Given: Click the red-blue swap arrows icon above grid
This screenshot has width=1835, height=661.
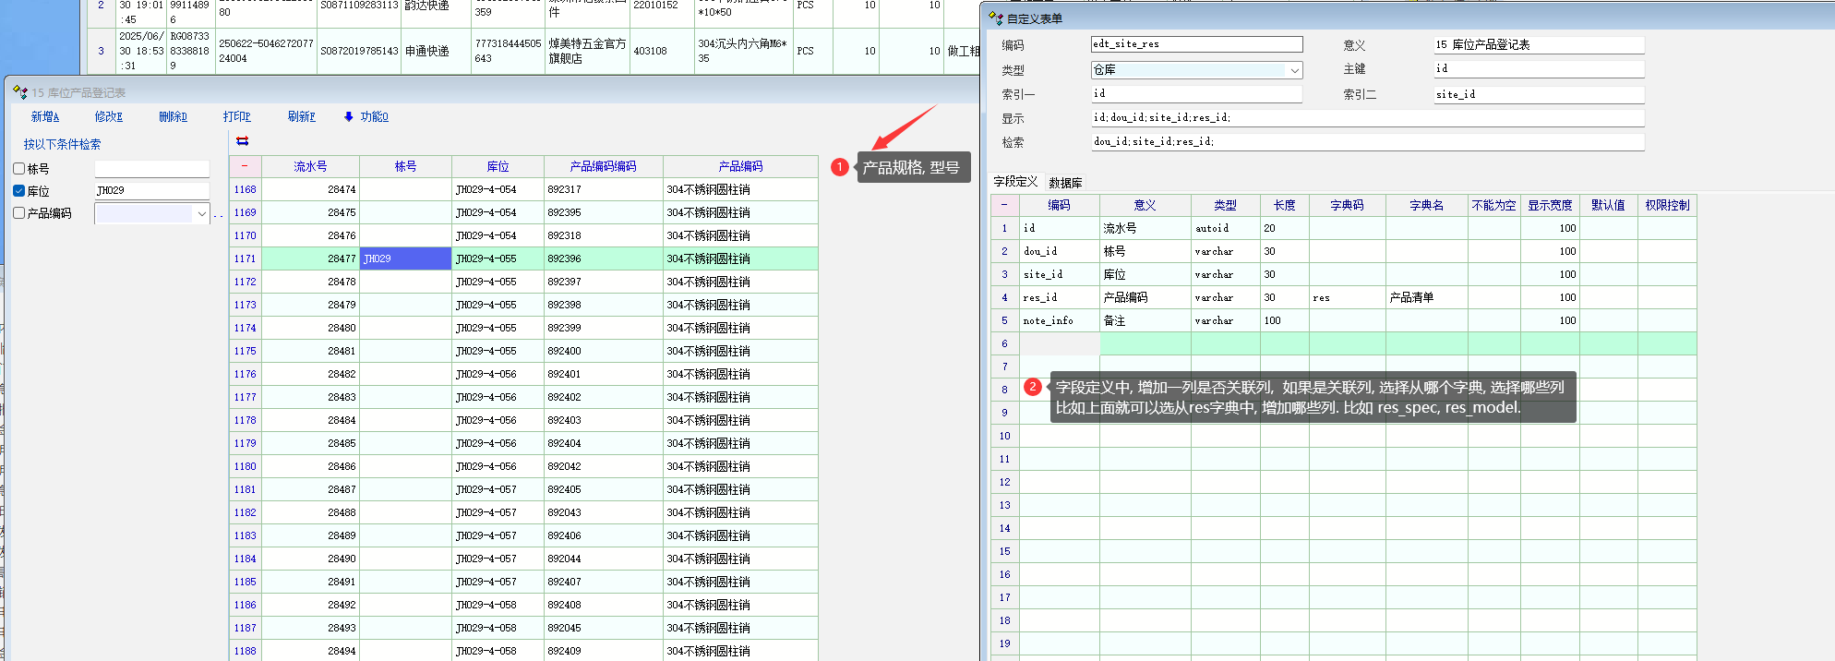Looking at the screenshot, I should point(243,141).
